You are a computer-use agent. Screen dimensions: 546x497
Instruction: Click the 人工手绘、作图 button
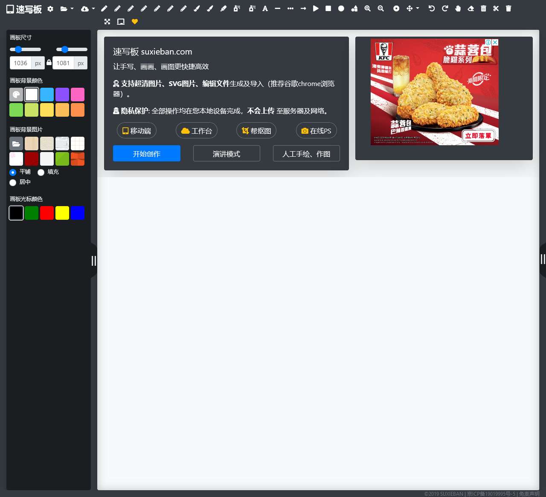click(x=306, y=153)
